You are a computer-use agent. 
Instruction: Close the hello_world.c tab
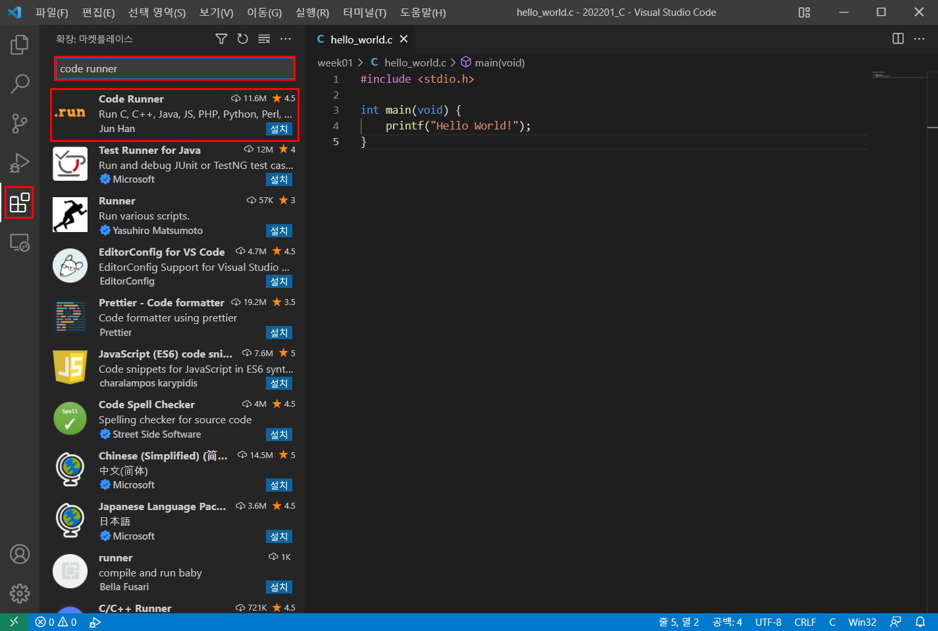click(x=404, y=39)
